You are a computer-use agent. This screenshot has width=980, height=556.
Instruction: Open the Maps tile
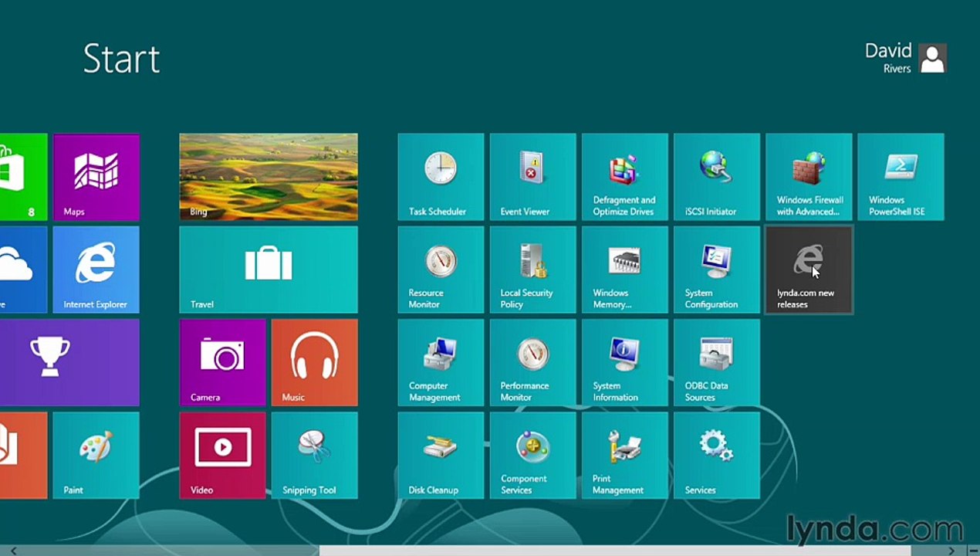tap(96, 177)
